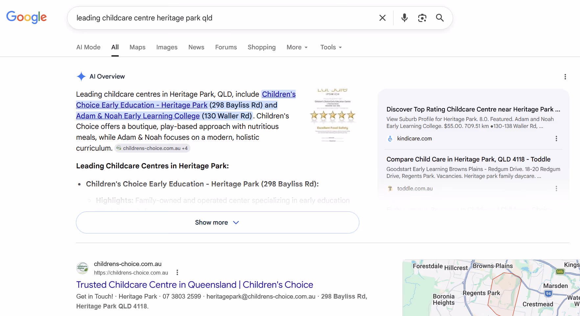The image size is (580, 316).
Task: Open Adam & Noah Early Learning College link
Action: coord(138,116)
